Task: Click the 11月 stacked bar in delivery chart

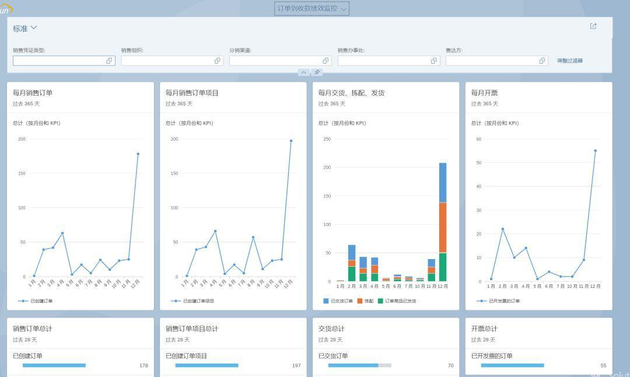Action: (432, 270)
